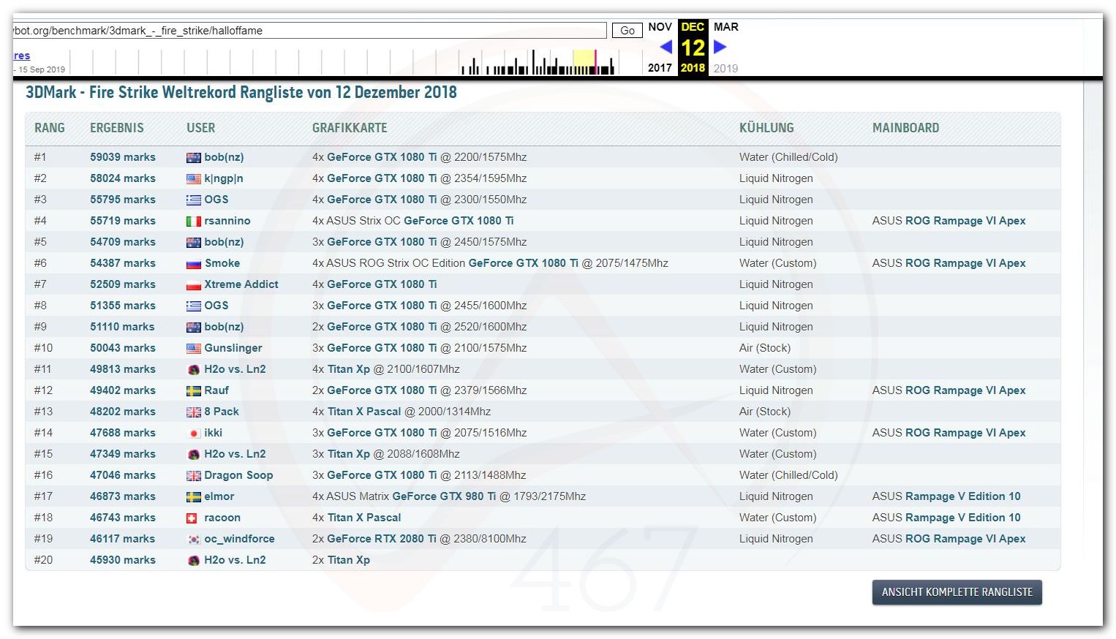Click the Go button next to the URL field
This screenshot has width=1116, height=639.
627,31
